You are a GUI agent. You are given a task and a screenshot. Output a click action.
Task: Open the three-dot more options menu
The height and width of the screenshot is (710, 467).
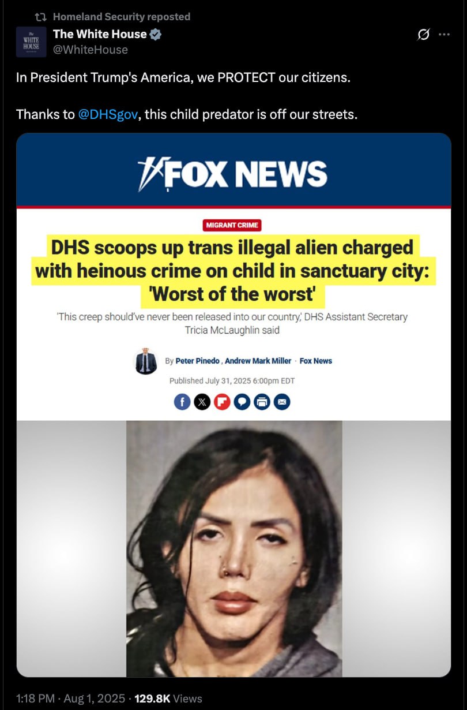coord(443,35)
